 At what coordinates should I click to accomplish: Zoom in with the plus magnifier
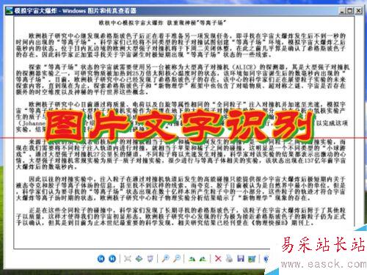pos(166,258)
